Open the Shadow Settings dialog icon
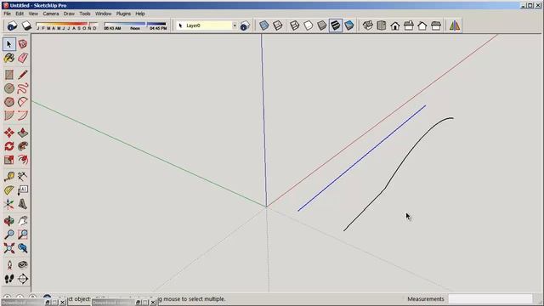 12,25
